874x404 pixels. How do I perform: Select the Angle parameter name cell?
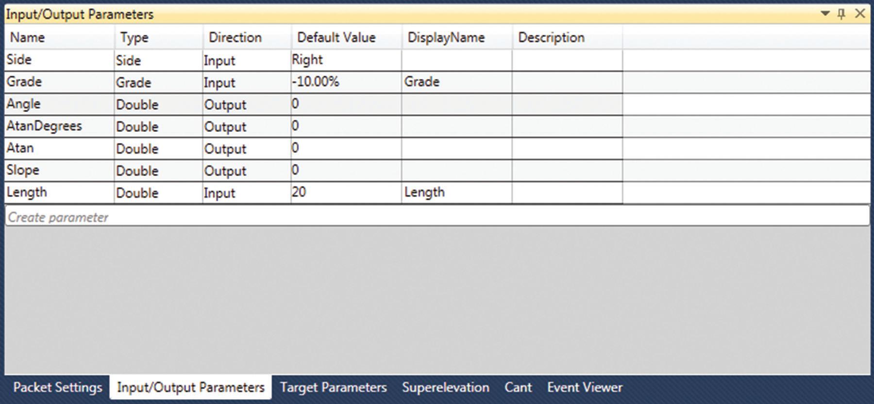pos(60,104)
